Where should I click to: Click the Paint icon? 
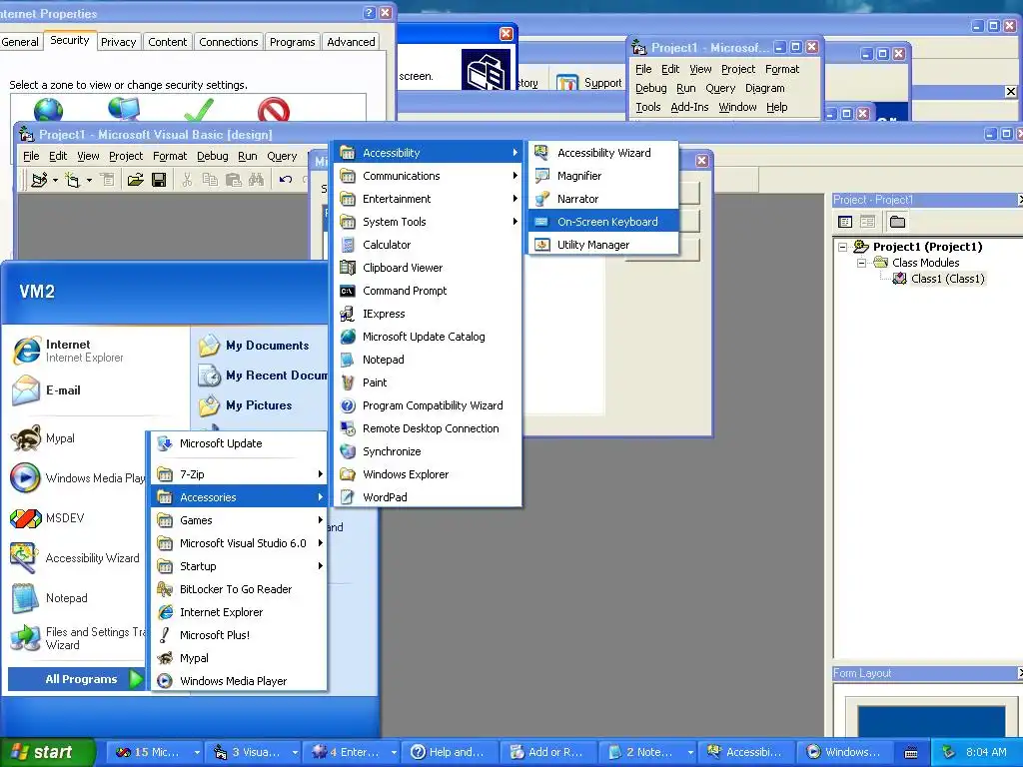348,383
